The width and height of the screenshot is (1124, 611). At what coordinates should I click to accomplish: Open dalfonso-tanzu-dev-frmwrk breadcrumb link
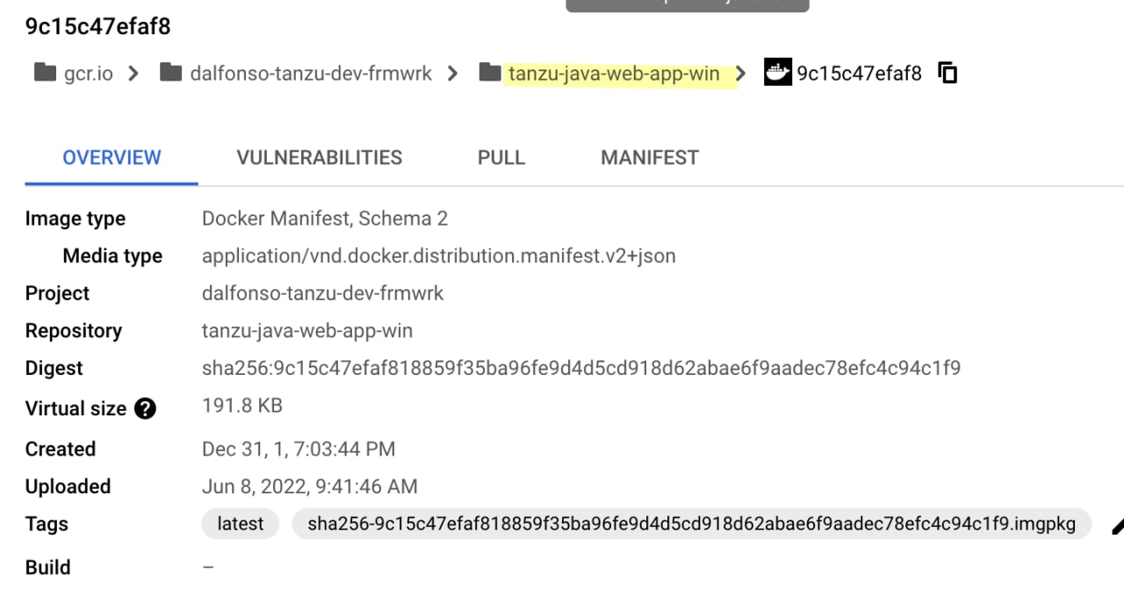pos(311,74)
